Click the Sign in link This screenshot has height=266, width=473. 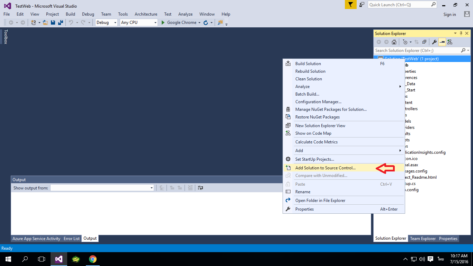click(449, 15)
